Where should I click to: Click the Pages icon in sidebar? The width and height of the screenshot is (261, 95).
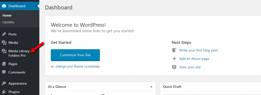click(x=4, y=64)
